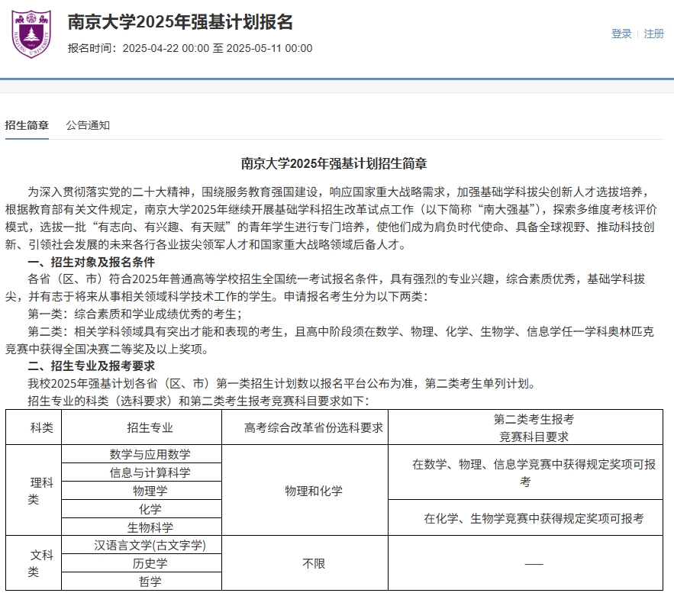674x593 pixels.
Task: Click the page title 南京大学2025年强基计划报名
Action: [x=180, y=22]
